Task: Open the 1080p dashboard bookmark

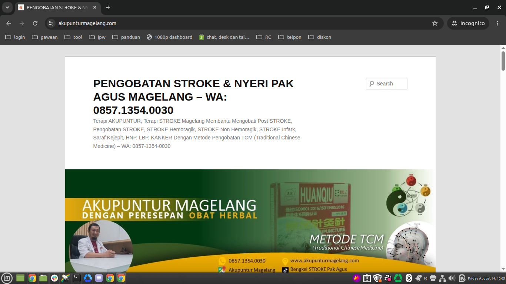Action: pos(169,37)
